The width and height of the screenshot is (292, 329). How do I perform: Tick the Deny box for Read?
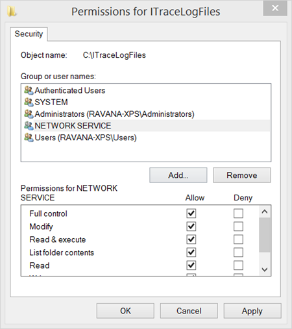[x=238, y=265]
